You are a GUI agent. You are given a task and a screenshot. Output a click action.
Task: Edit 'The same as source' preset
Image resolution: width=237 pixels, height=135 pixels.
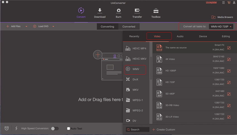click(229, 48)
